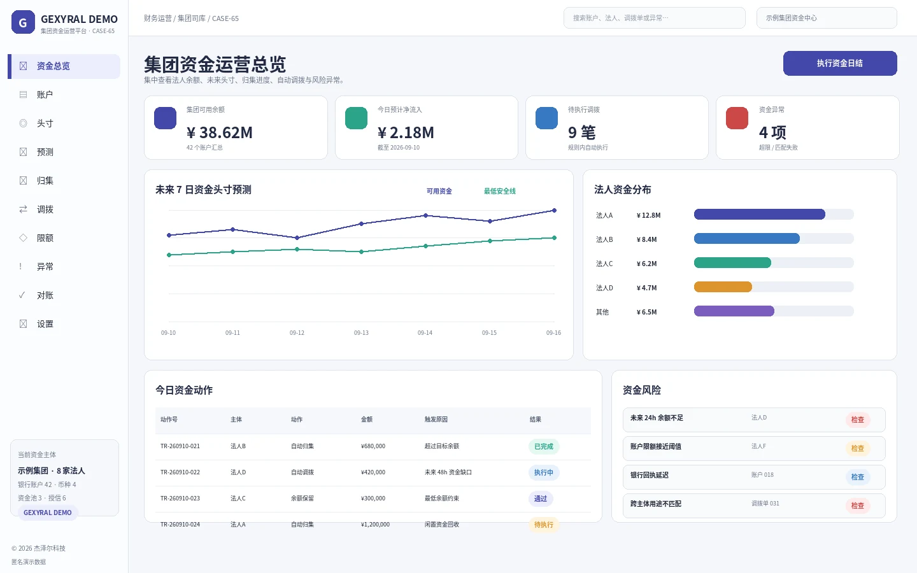
Task: Click the 执行资金日结 button
Action: [x=840, y=63]
